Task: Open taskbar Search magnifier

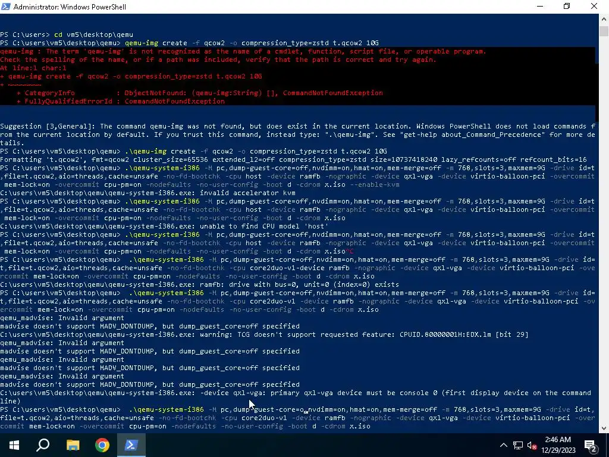Action: [43, 445]
